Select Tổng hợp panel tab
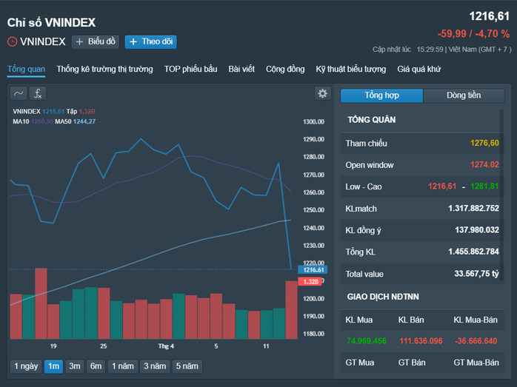This screenshot has width=517, height=387. click(x=381, y=95)
